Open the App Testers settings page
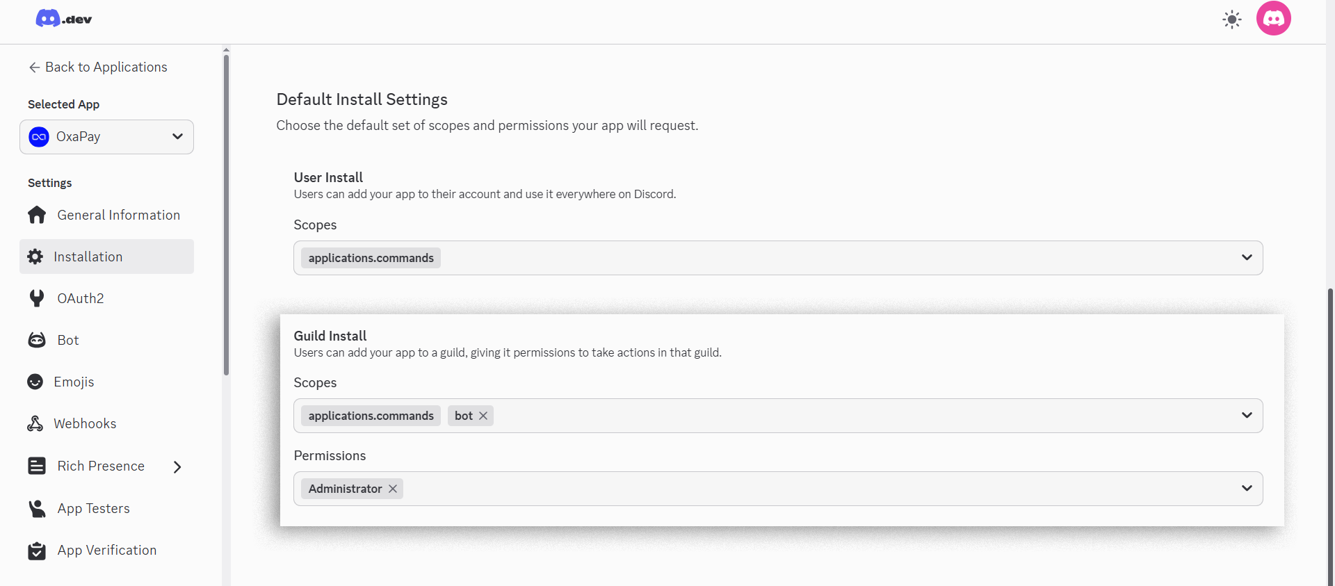 93,508
